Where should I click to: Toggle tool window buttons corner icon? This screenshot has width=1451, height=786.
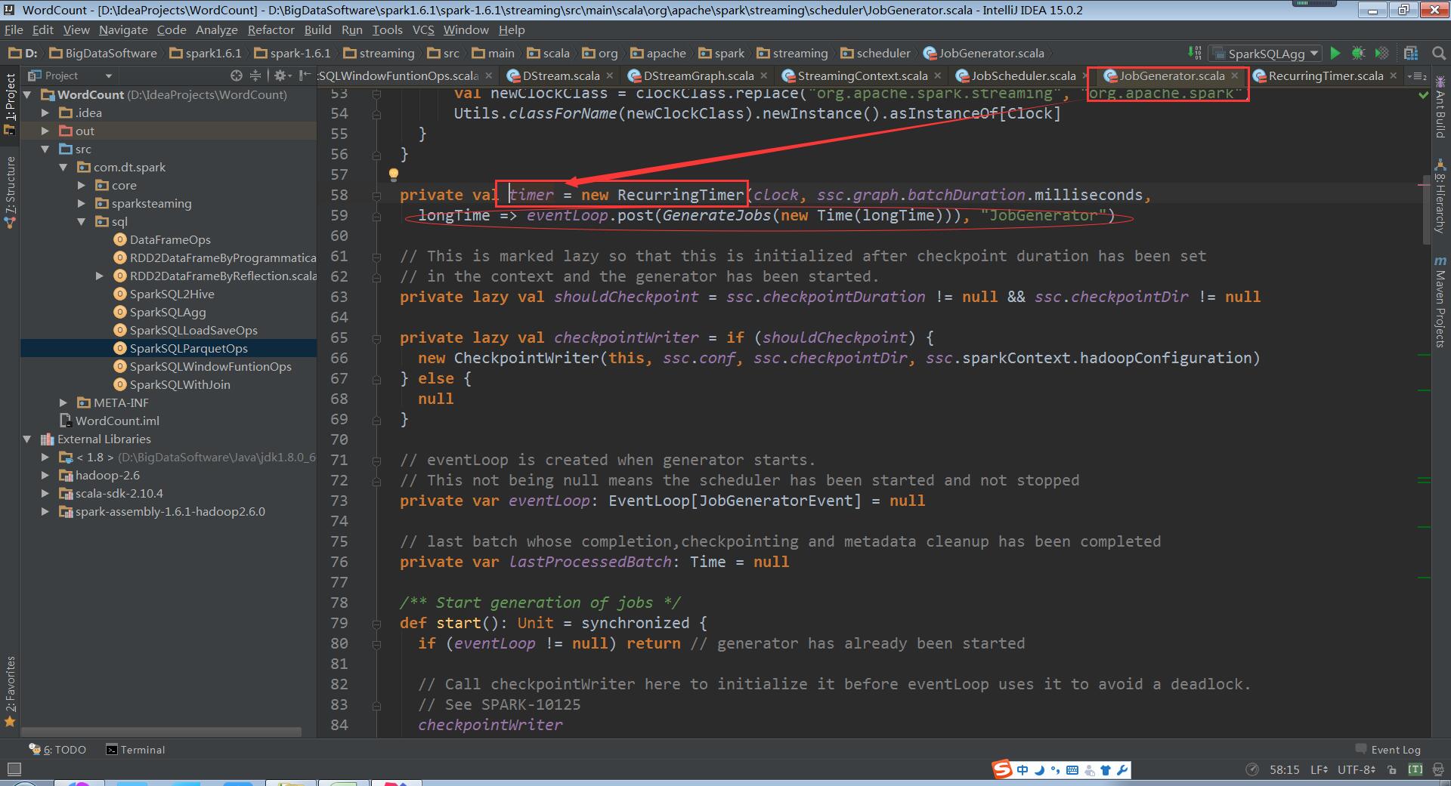(x=13, y=769)
